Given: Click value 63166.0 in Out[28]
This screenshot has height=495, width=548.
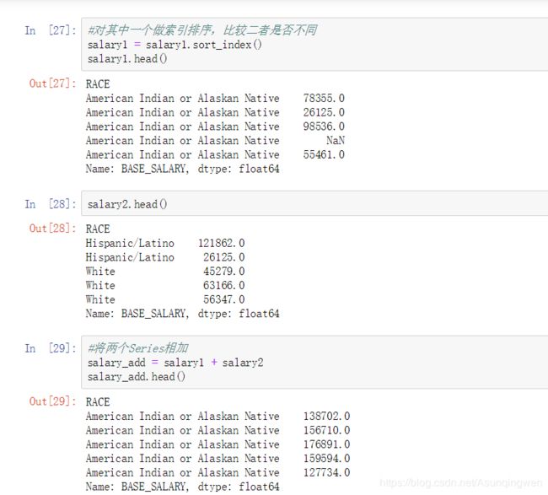Looking at the screenshot, I should pos(224,285).
